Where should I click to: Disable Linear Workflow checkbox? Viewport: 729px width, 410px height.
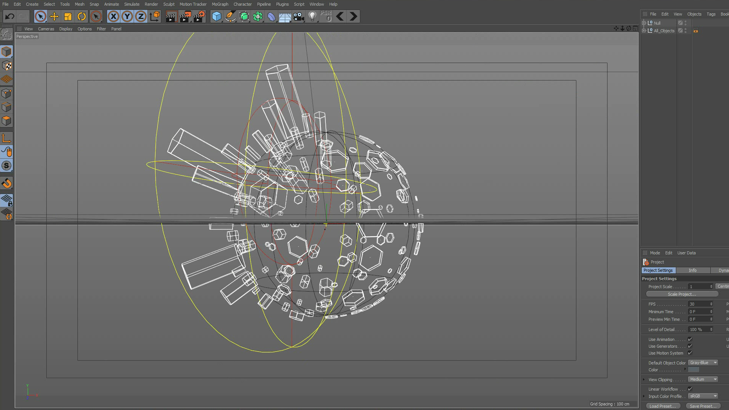[x=690, y=389]
